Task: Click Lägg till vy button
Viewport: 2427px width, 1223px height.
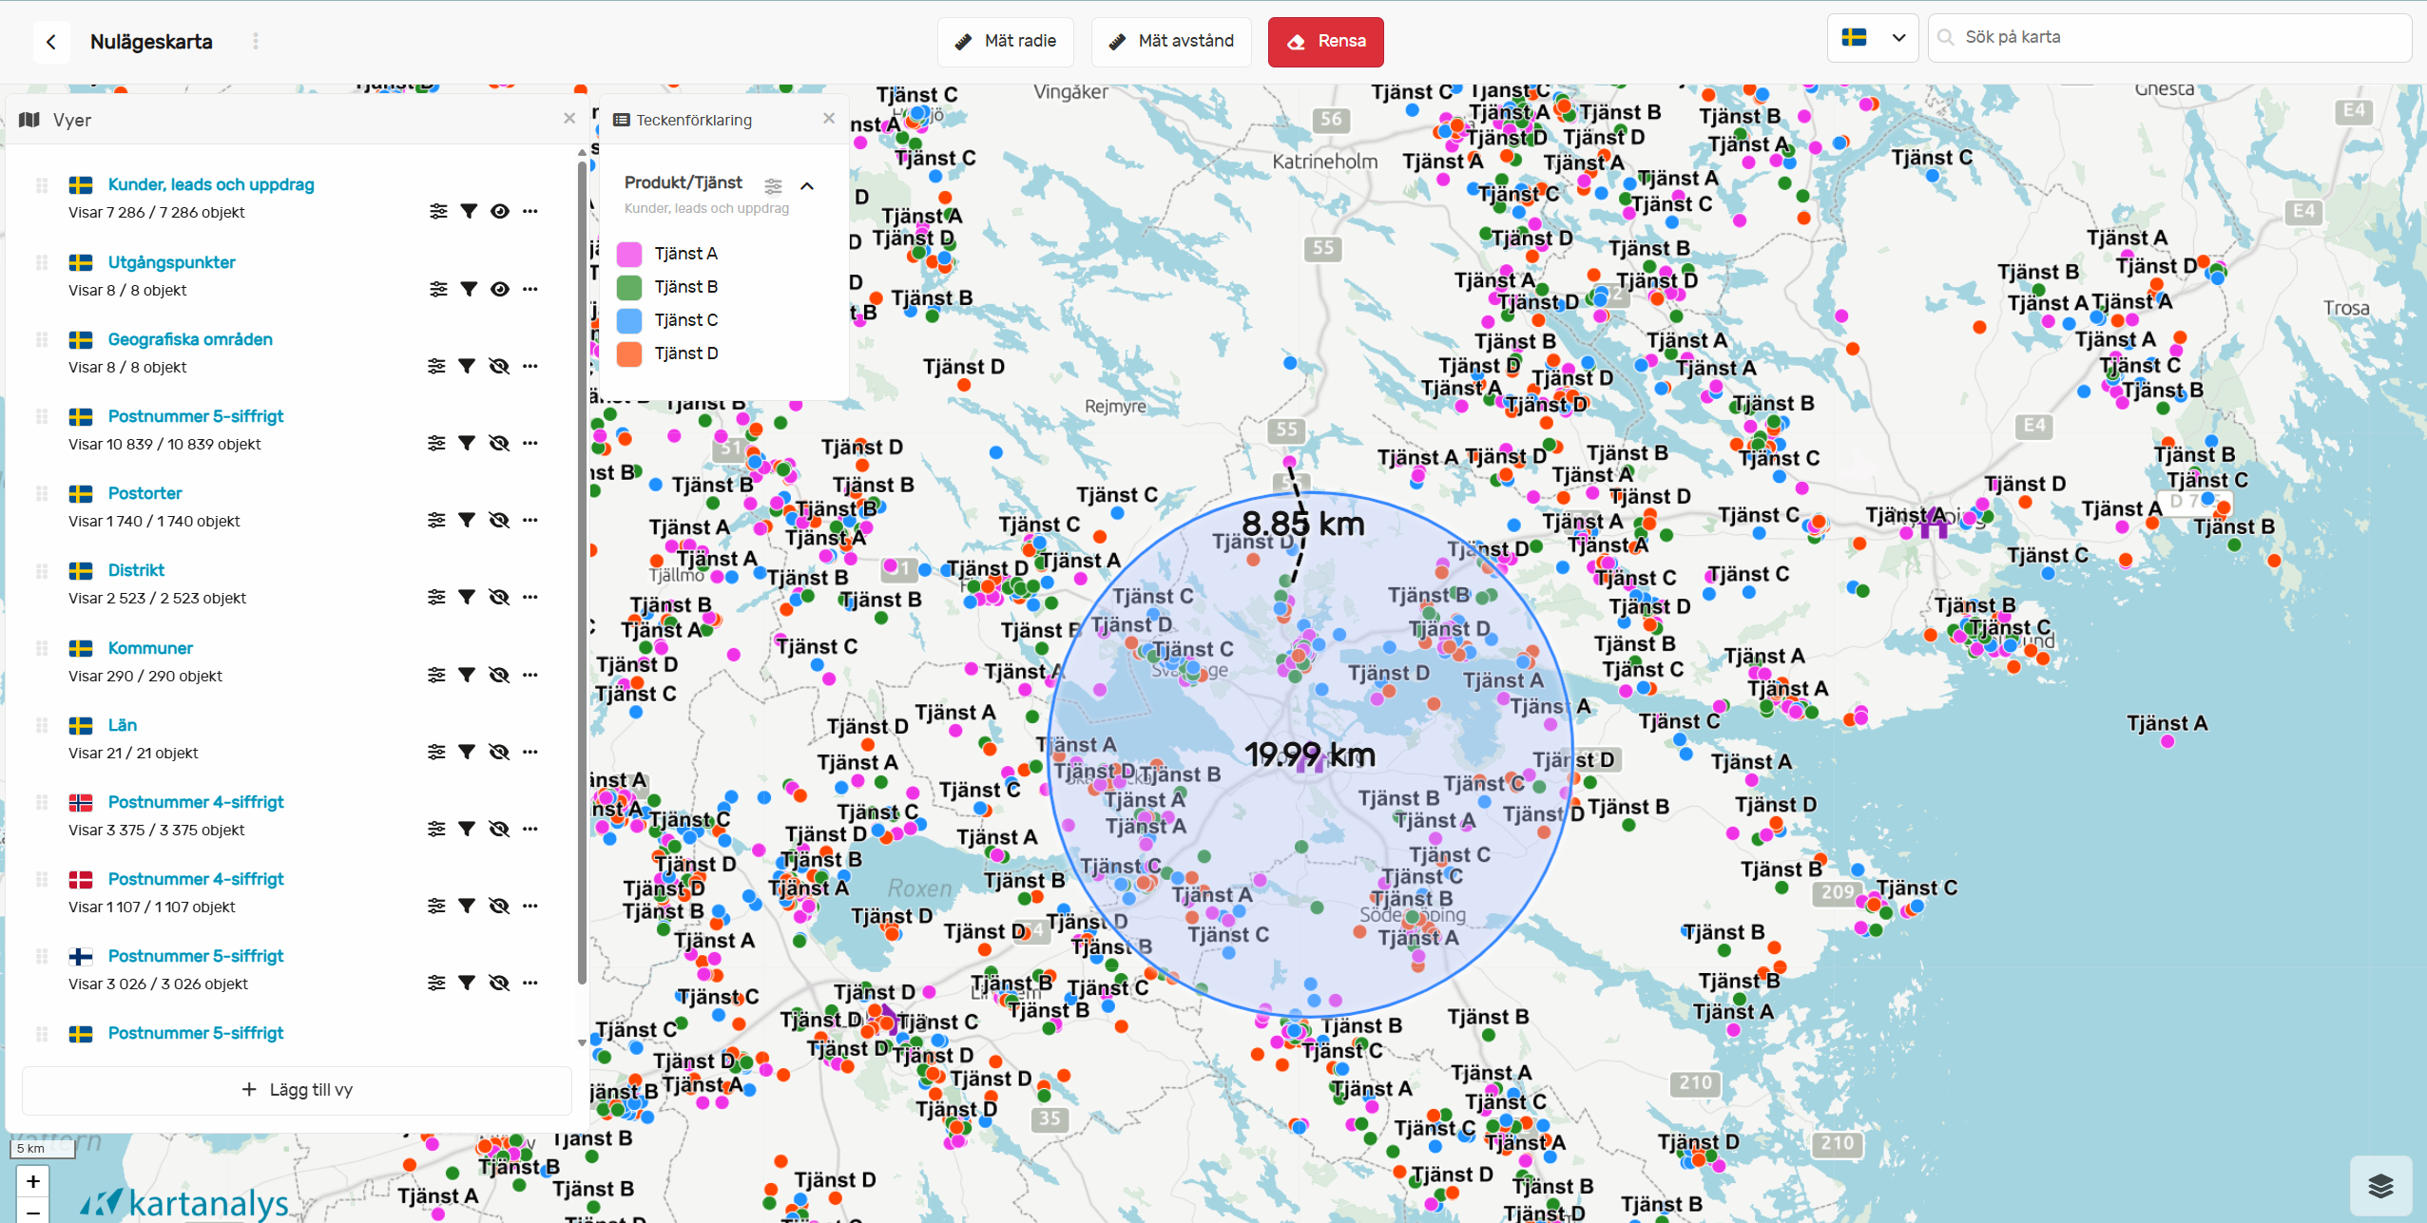Action: pos(297,1089)
